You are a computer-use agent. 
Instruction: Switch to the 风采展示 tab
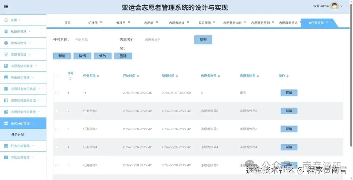(x=205, y=23)
